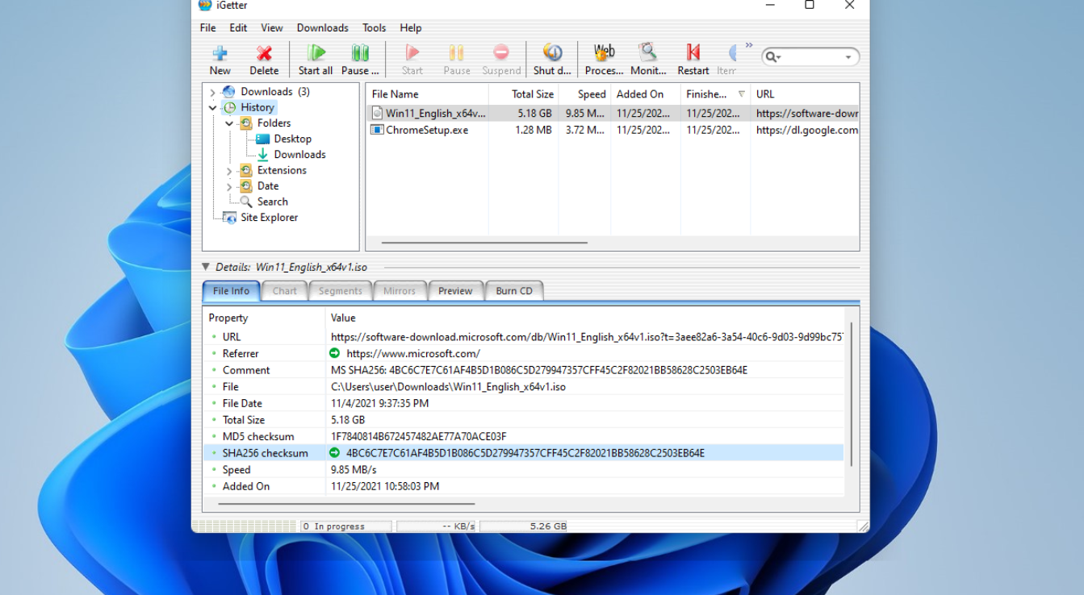Image resolution: width=1084 pixels, height=595 pixels.
Task: Click the download list horizontal scrollbar
Action: point(484,242)
